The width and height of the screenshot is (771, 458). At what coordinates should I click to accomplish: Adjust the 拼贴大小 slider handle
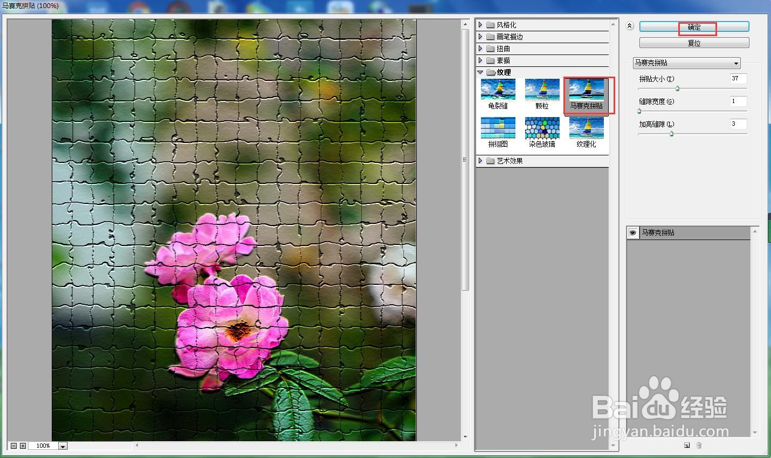677,88
